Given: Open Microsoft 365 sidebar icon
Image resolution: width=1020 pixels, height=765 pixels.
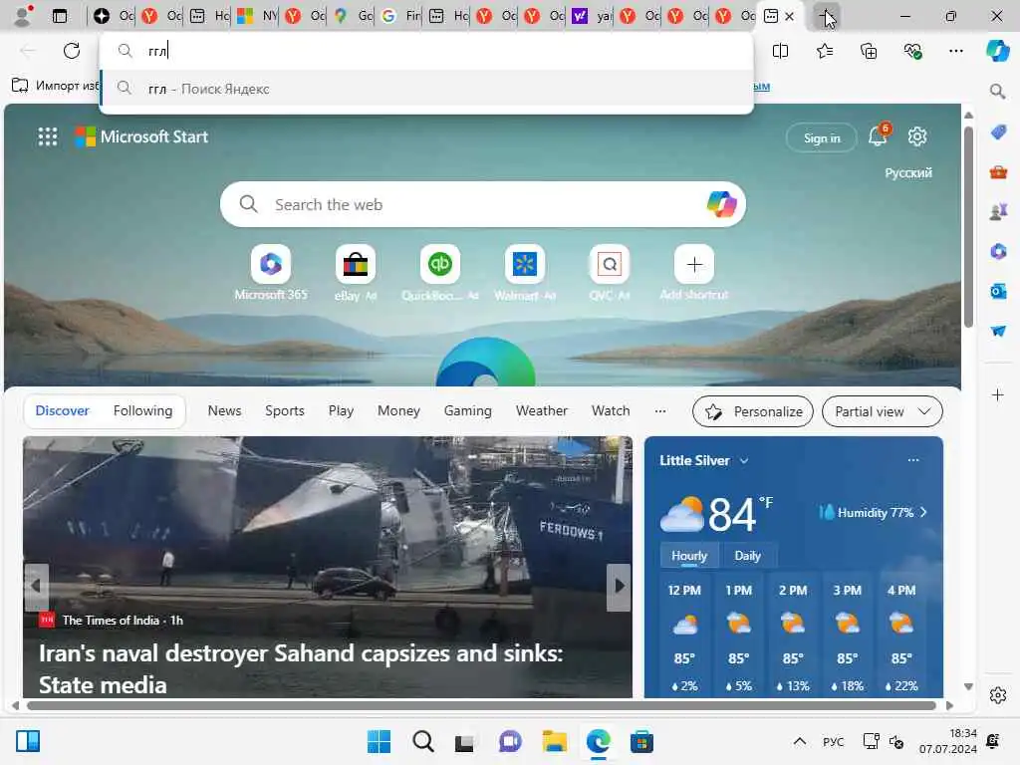Looking at the screenshot, I should 998,252.
